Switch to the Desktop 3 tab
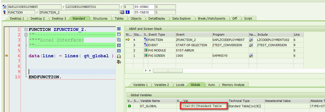The height and width of the screenshot is (112, 325). pyautogui.click(x=59, y=18)
